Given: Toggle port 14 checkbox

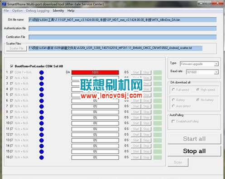Looking at the screenshot, I should (x=11, y=146).
